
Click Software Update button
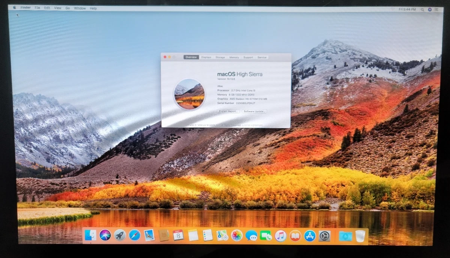pyautogui.click(x=254, y=111)
